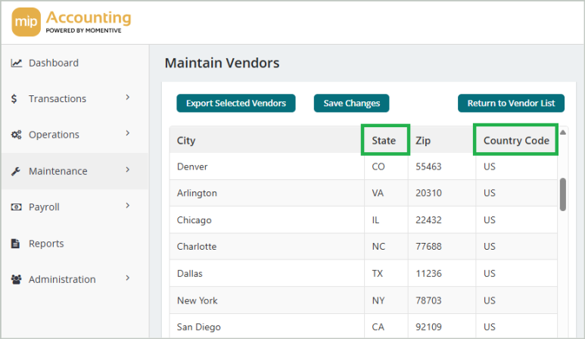The height and width of the screenshot is (339, 585).
Task: Click the Payroll money icon
Action: [16, 207]
